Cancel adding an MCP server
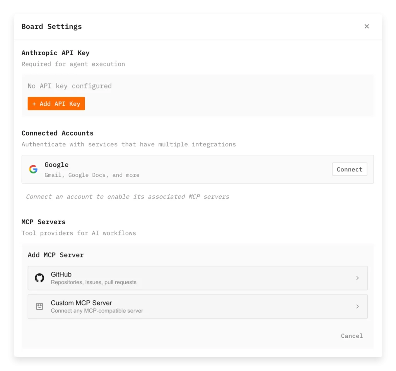Viewport: 396px width, 371px height. pos(352,335)
